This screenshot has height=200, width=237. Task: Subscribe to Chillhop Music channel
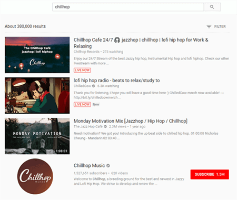click(x=210, y=174)
